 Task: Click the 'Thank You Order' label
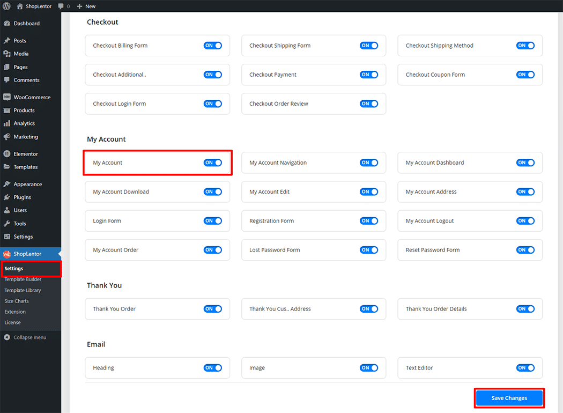pyautogui.click(x=114, y=309)
